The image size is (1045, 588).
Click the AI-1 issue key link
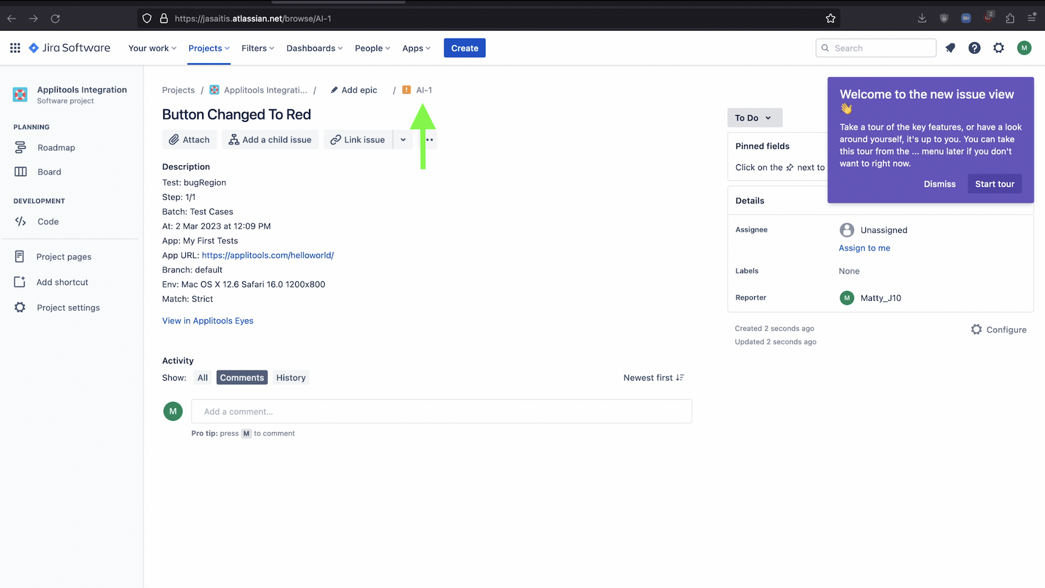click(x=424, y=90)
